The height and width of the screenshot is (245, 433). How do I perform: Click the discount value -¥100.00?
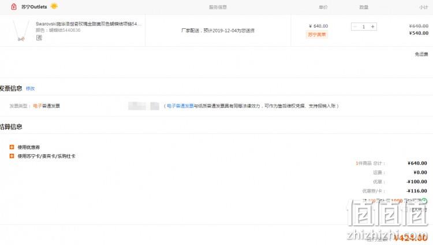[417, 181]
